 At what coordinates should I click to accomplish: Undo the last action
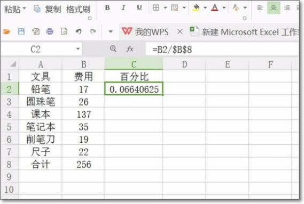click(x=79, y=31)
